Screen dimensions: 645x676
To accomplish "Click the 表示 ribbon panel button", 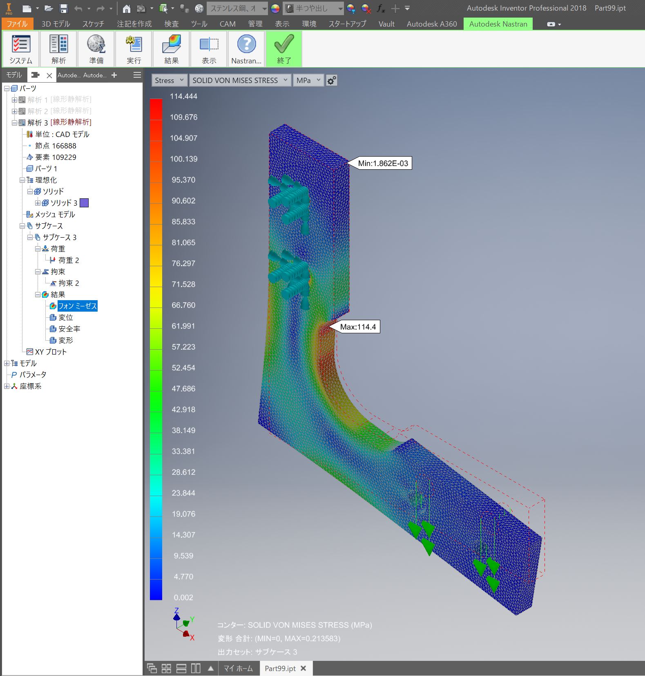I will (x=209, y=49).
